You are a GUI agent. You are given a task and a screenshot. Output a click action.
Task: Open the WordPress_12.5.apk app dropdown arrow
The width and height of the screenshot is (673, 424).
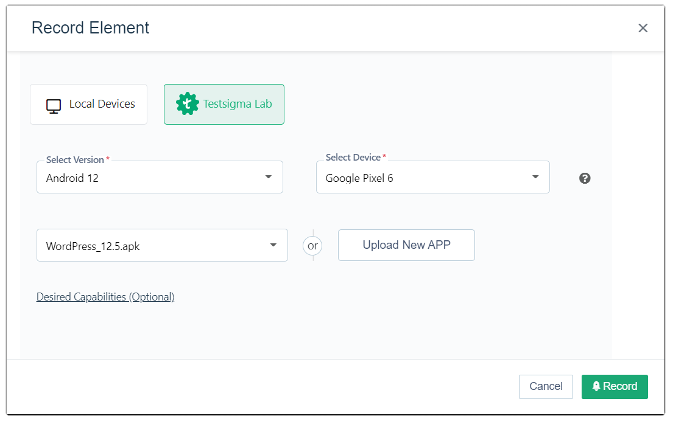coord(273,245)
